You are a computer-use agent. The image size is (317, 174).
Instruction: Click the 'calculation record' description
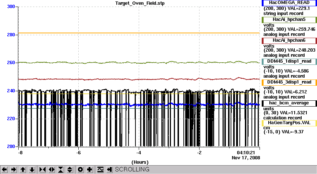click(x=283, y=118)
